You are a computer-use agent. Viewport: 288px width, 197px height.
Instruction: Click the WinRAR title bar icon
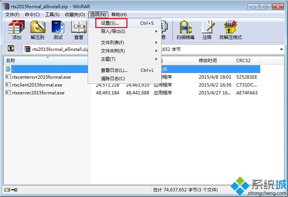[6, 6]
